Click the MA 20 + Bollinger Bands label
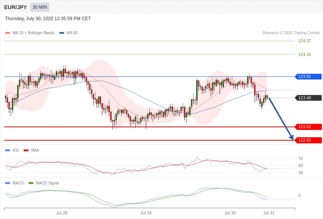Image resolution: width=323 pixels, height=219 pixels. 33,33
